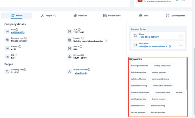The image size is (195, 118).
Task: Switch to the People (3) tab
Action: tap(49, 15)
